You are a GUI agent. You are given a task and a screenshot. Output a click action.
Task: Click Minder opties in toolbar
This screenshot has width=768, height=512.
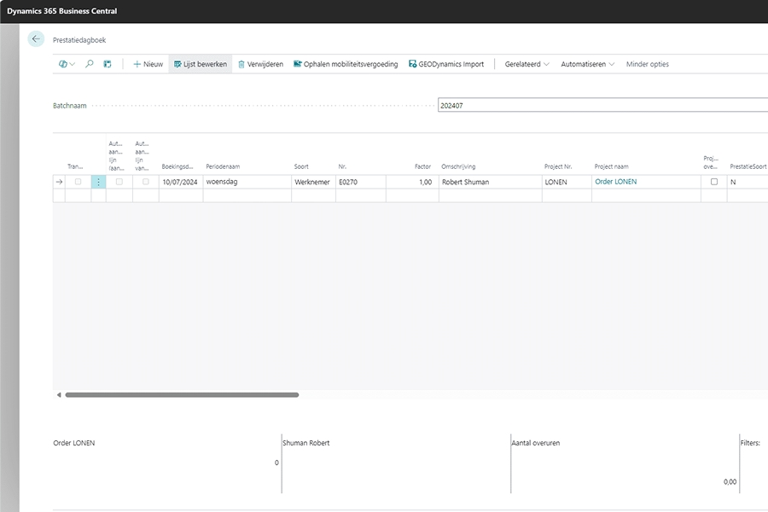coord(647,64)
